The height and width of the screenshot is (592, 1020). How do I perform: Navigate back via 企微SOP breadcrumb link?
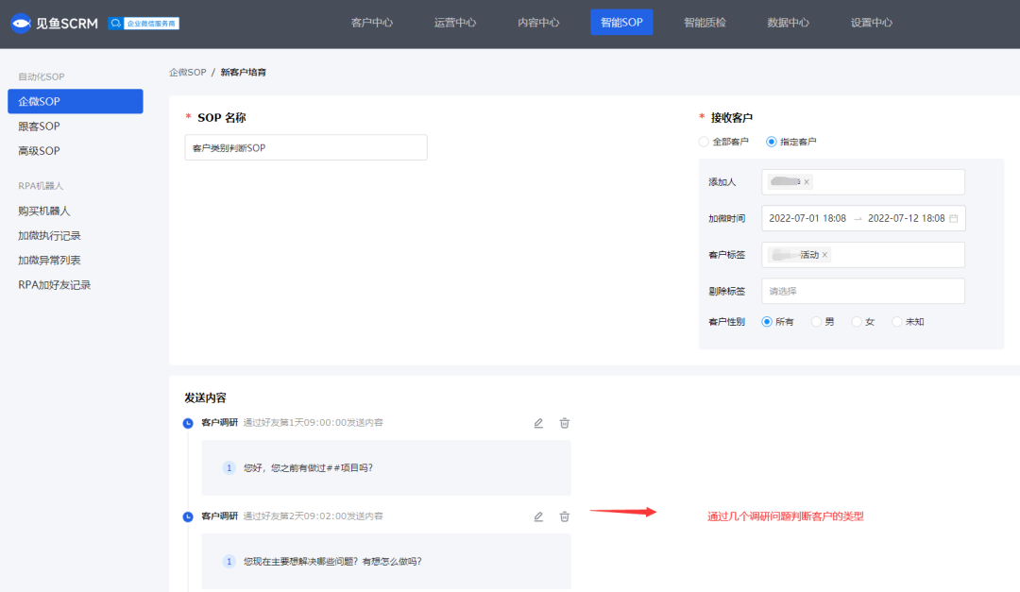187,71
